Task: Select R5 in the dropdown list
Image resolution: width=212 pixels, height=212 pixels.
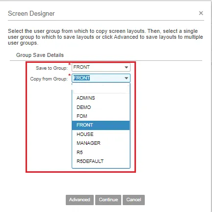Action: pos(101,152)
